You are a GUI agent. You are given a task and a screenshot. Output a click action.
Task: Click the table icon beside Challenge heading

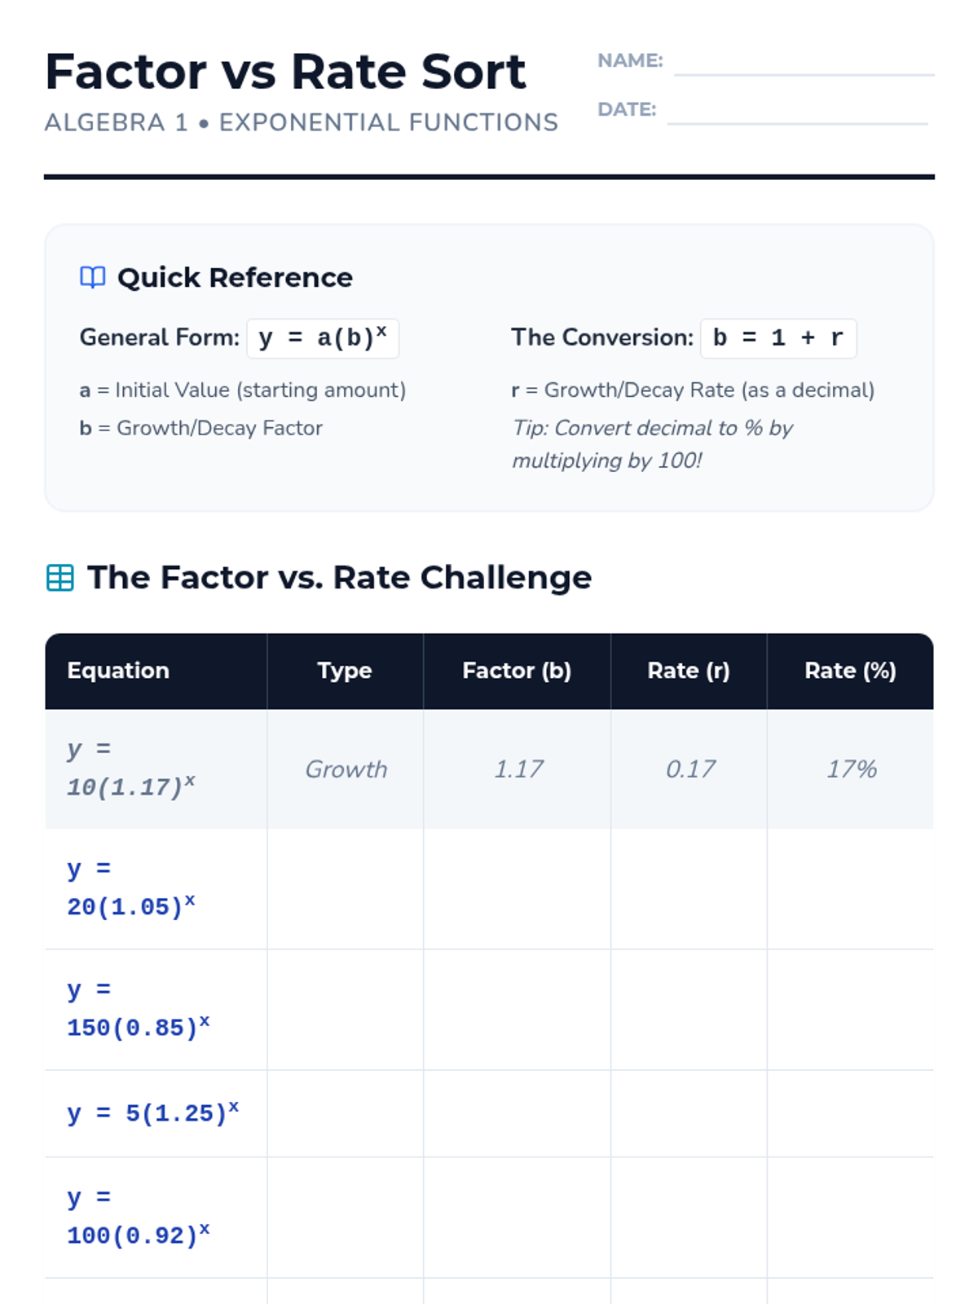point(60,578)
